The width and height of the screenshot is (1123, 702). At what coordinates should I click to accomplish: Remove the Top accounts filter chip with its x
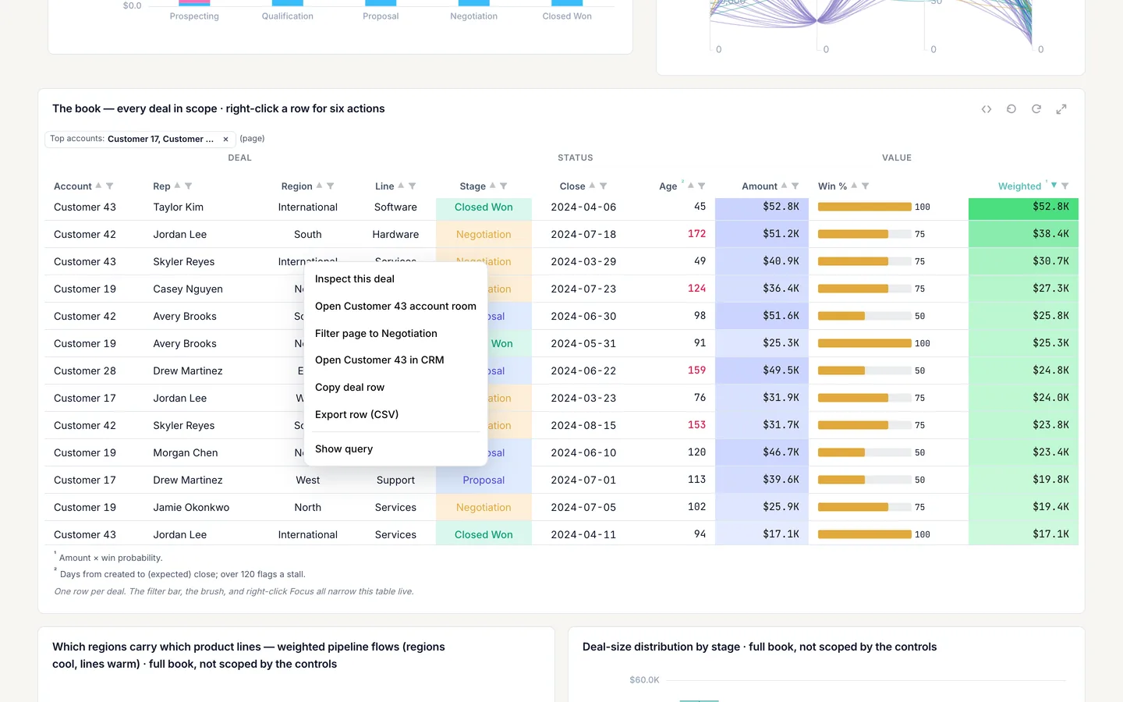click(225, 139)
